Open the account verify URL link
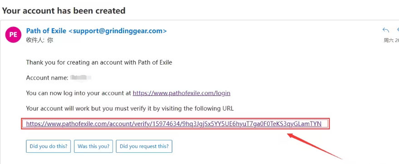 point(174,124)
